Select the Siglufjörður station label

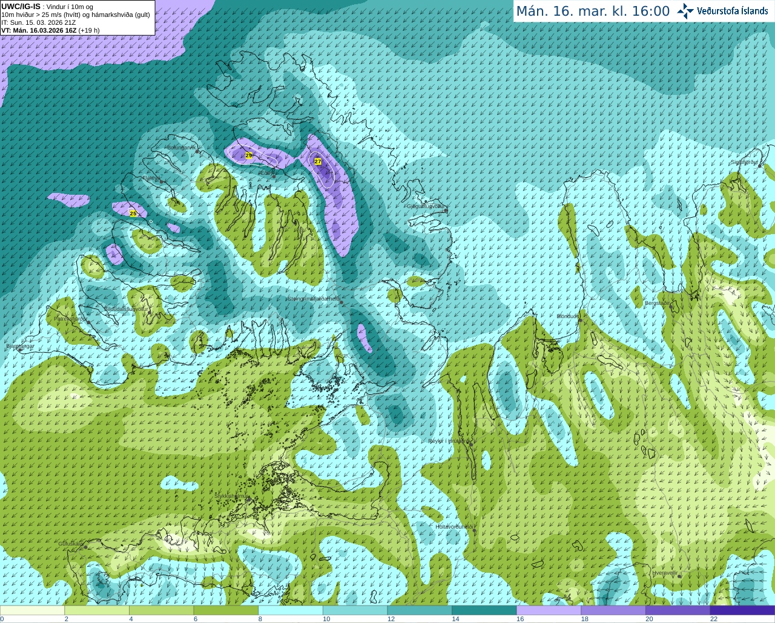pos(744,162)
